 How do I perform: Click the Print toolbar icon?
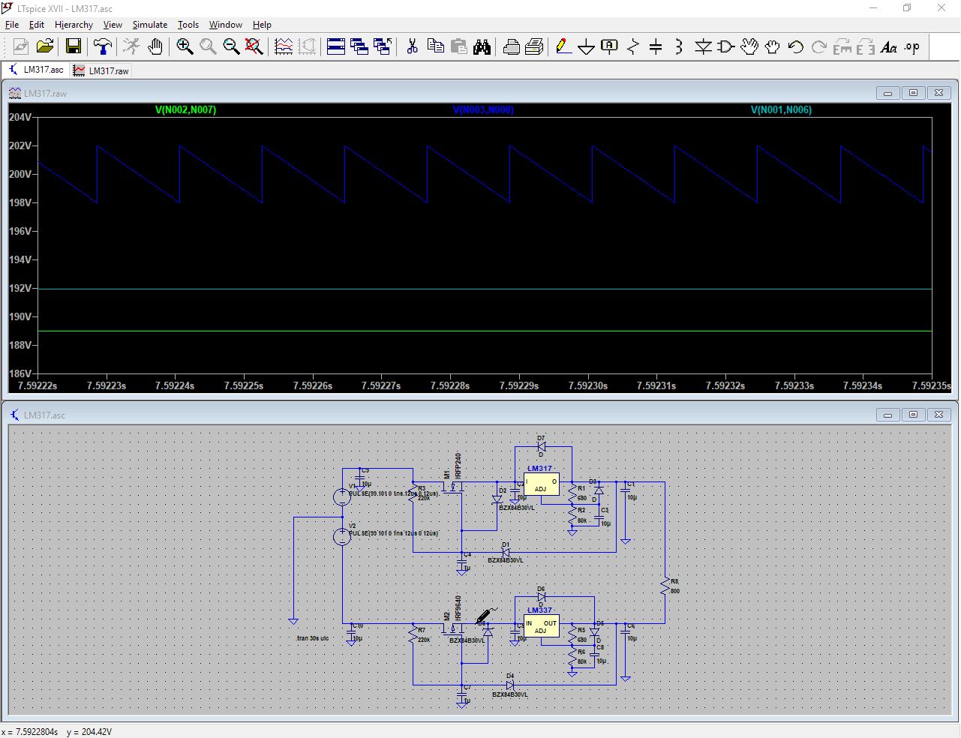pyautogui.click(x=511, y=47)
